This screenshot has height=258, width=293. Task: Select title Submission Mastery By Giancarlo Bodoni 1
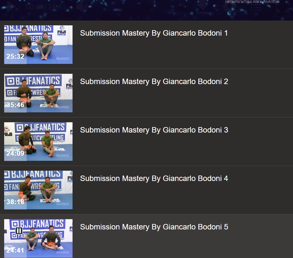(x=154, y=33)
